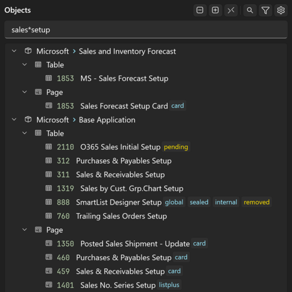292x292 pixels.
Task: Click package icon beside Microsoft Base Application
Action: pos(28,119)
